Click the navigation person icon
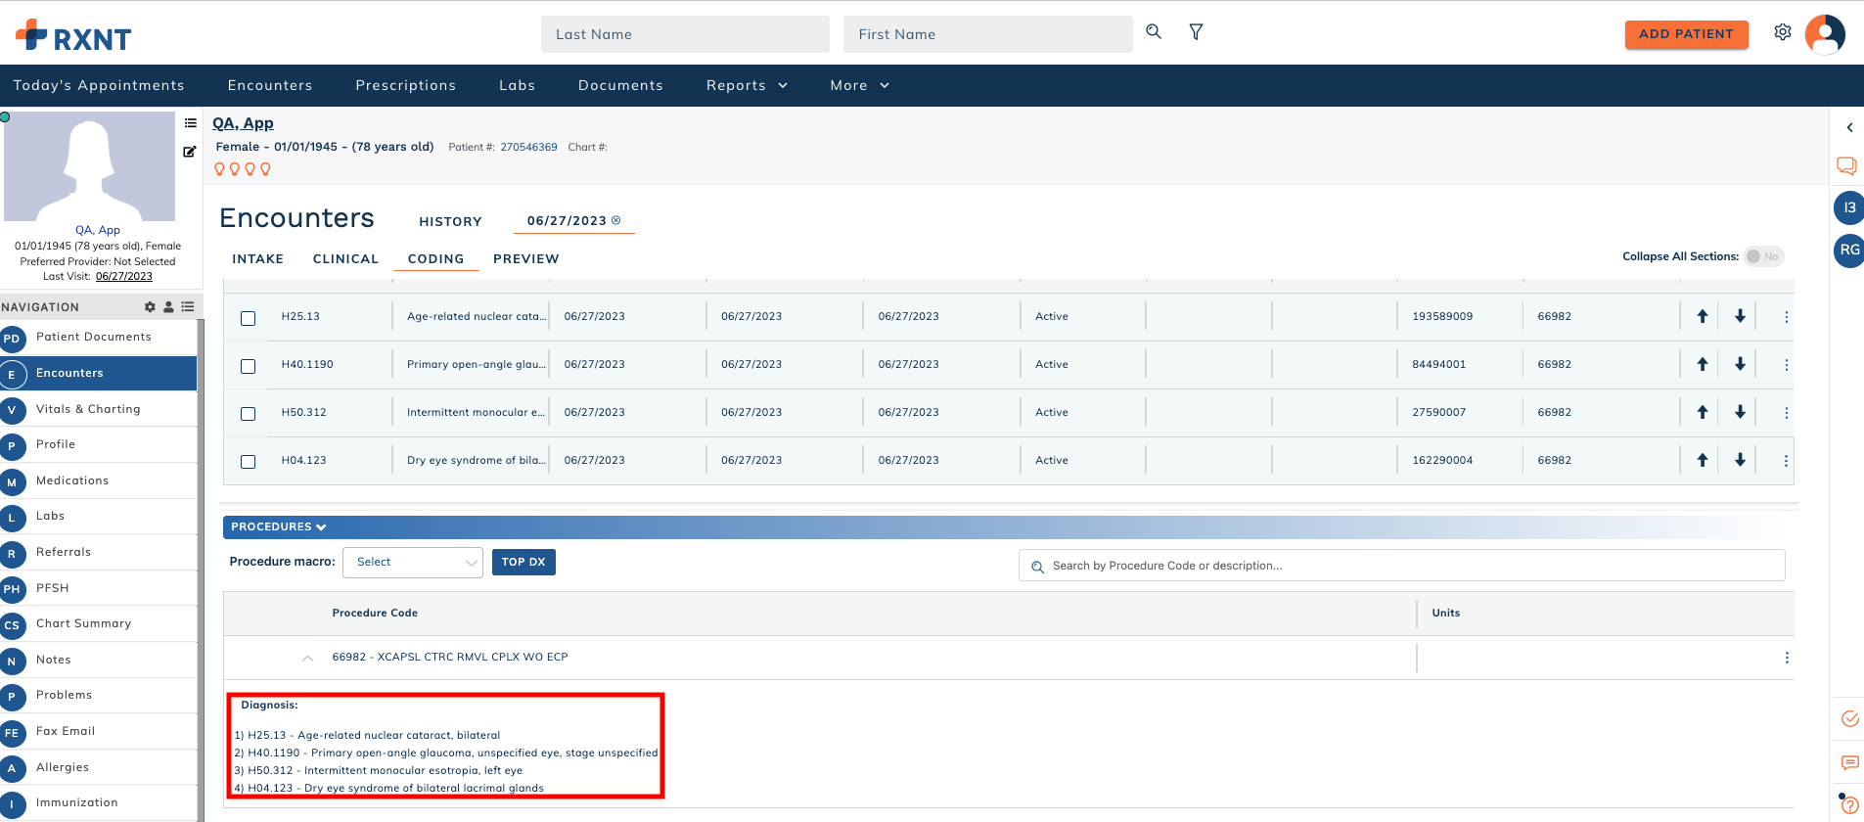 click(168, 306)
